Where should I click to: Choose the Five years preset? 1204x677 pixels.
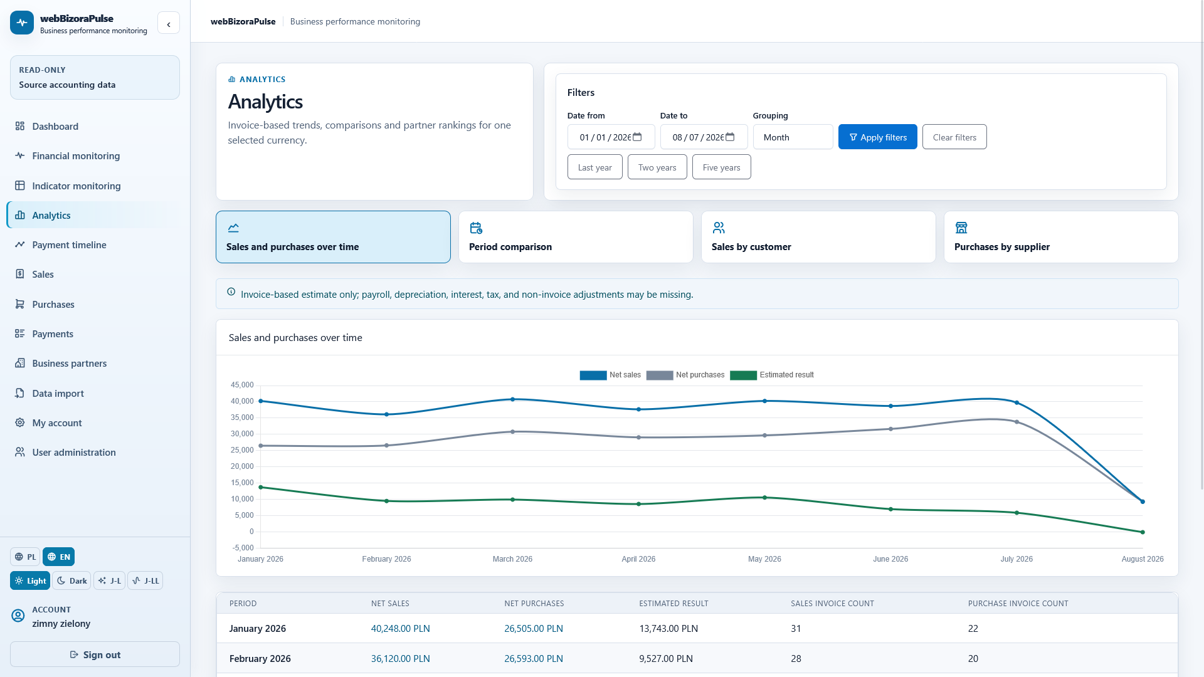click(722, 167)
